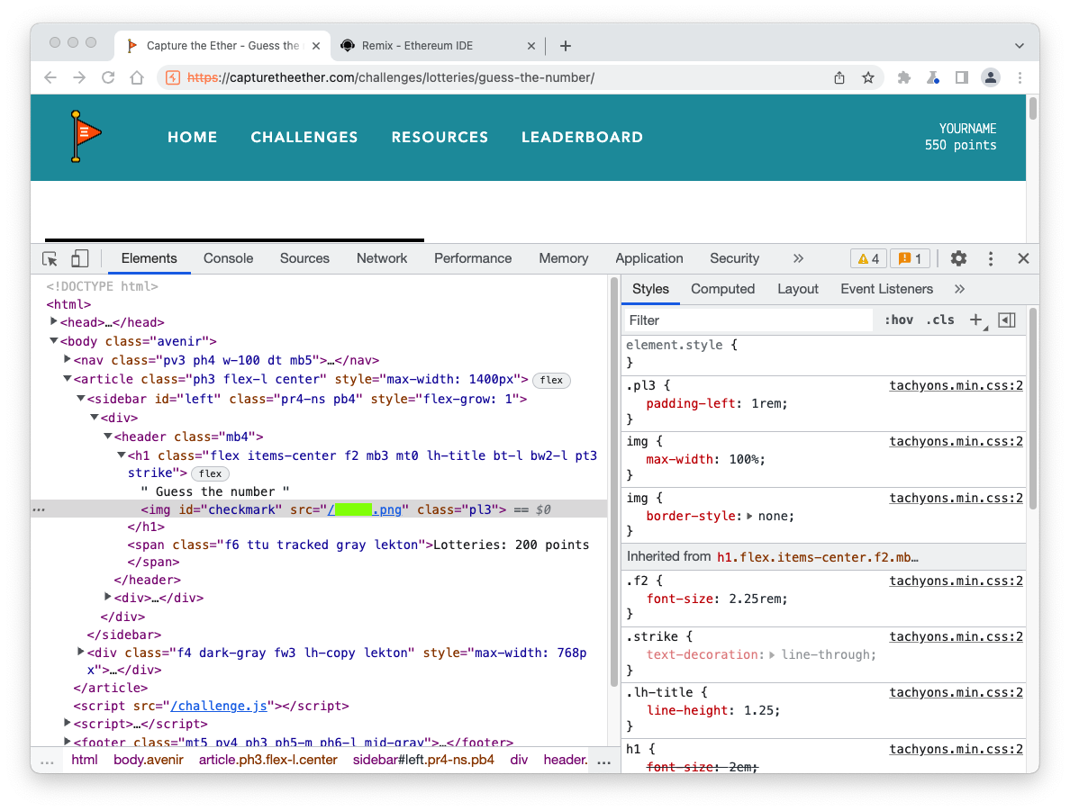The width and height of the screenshot is (1070, 811).
Task: Toggle the device toolbar icon
Action: click(80, 259)
